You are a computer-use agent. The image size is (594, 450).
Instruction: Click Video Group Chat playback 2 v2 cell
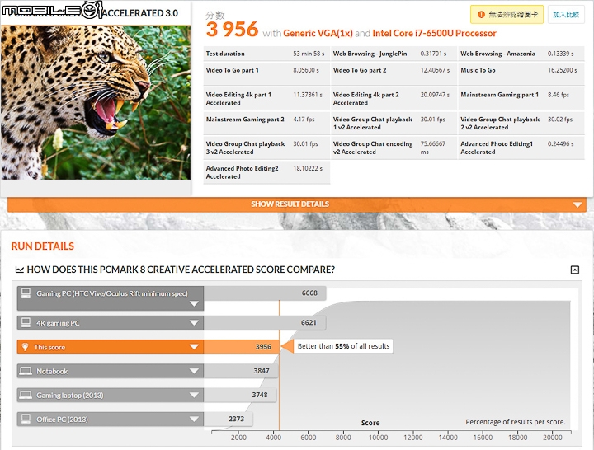click(521, 123)
